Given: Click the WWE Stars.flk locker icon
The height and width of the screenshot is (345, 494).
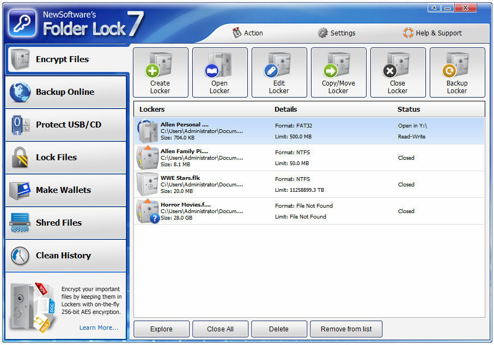Looking at the screenshot, I should pyautogui.click(x=148, y=184).
